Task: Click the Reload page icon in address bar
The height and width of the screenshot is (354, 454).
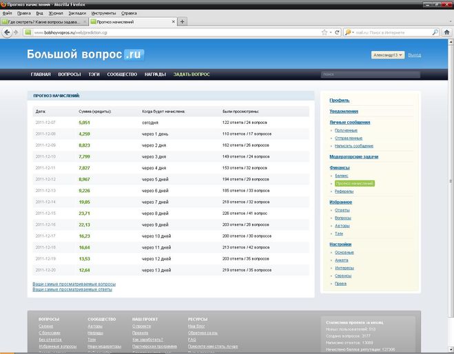Action: coord(337,32)
